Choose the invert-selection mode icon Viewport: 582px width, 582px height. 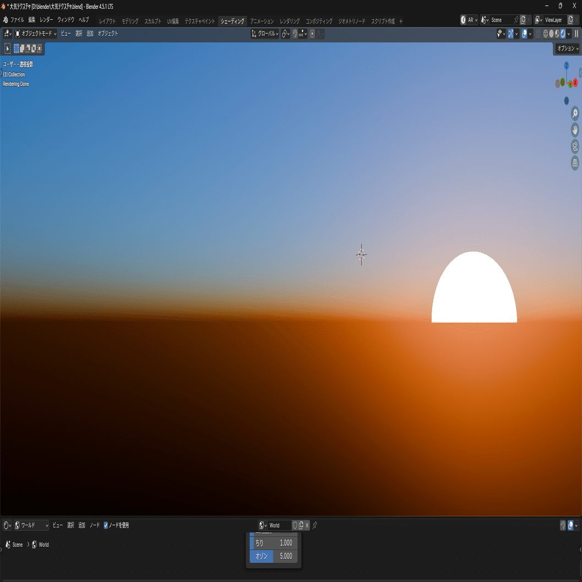[x=34, y=48]
